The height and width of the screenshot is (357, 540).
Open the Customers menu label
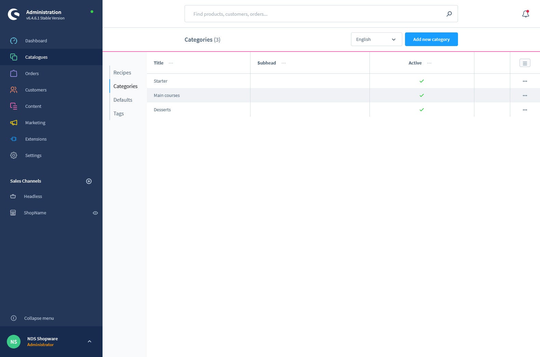point(36,90)
